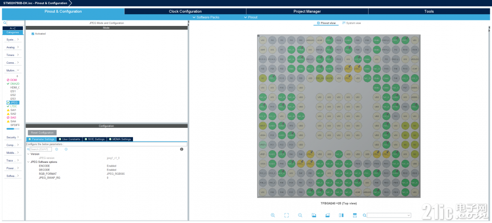This screenshot has width=492, height=223.
Task: Click the green check beside DMA2D
Action: (x=8, y=84)
